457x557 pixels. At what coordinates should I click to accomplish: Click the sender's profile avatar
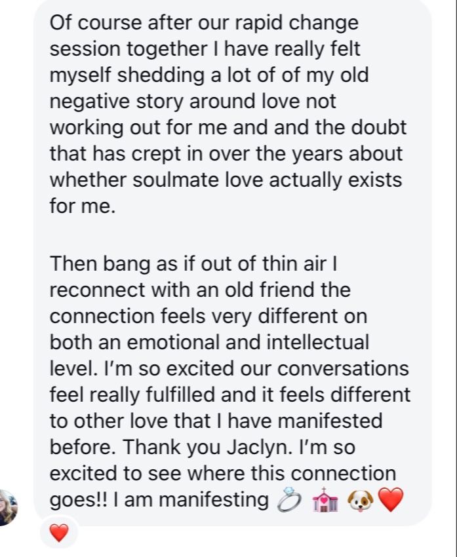(8, 507)
